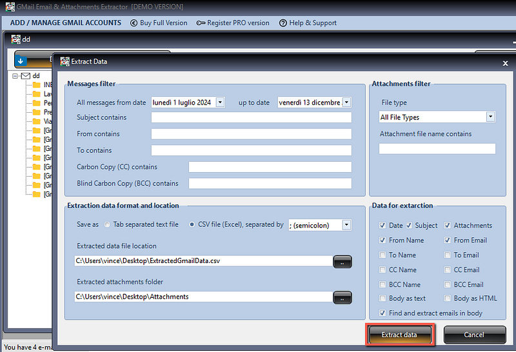Select the folder icon beside Via
The width and height of the screenshot is (516, 352).
click(x=37, y=121)
